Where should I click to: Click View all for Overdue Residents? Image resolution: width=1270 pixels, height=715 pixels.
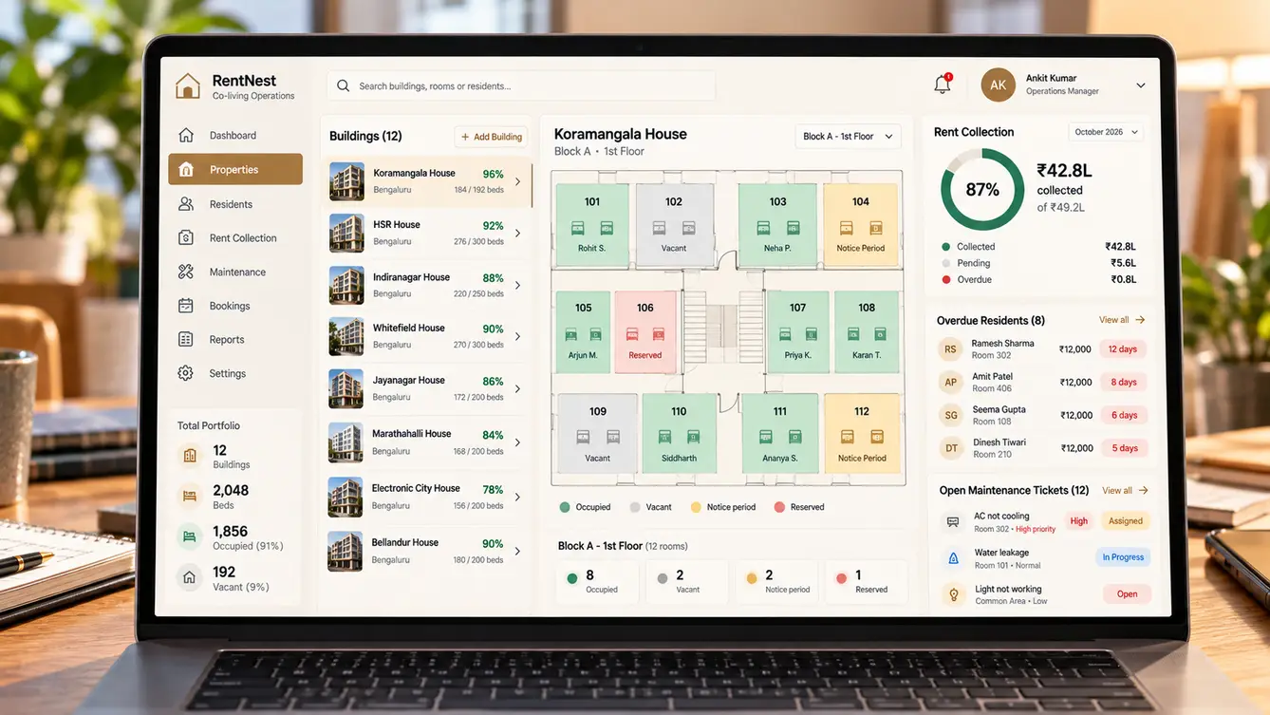point(1122,320)
